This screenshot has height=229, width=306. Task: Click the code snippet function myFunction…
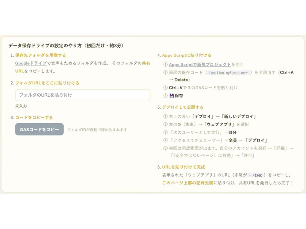pos(229,73)
